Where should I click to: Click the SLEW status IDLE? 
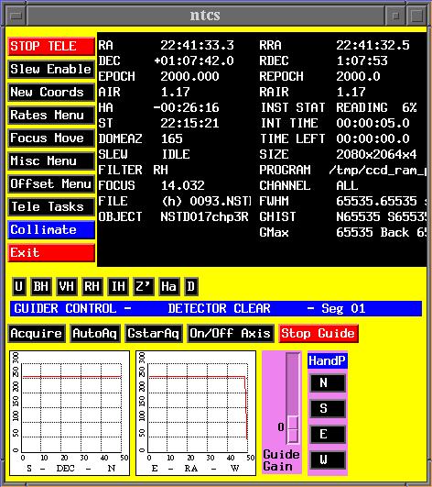click(x=176, y=154)
